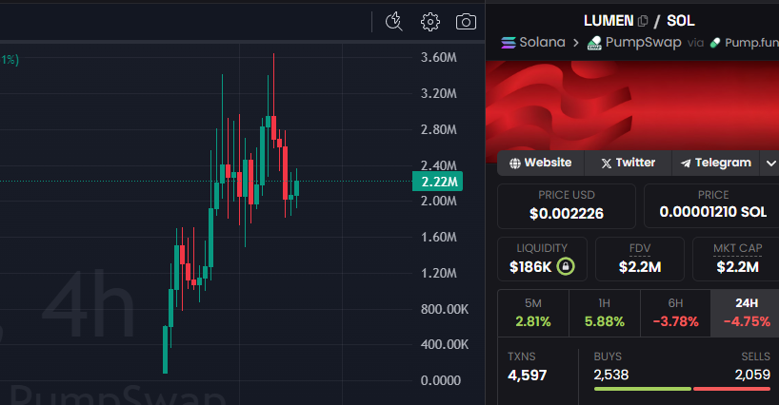Click the Solana chain link

pyautogui.click(x=542, y=42)
